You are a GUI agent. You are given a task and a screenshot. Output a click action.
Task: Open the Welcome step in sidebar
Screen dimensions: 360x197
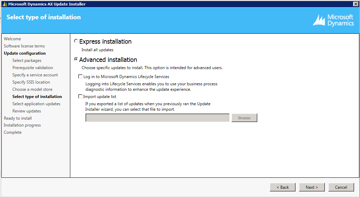coord(12,39)
